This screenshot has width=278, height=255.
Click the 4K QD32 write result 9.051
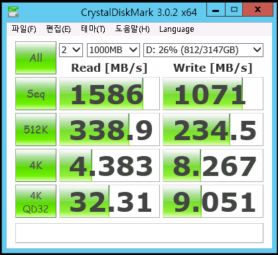pyautogui.click(x=213, y=201)
